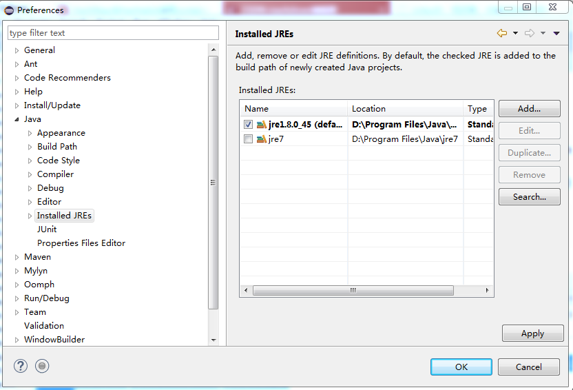Collapse the Java tree node
This screenshot has height=390, width=573.
(x=17, y=119)
